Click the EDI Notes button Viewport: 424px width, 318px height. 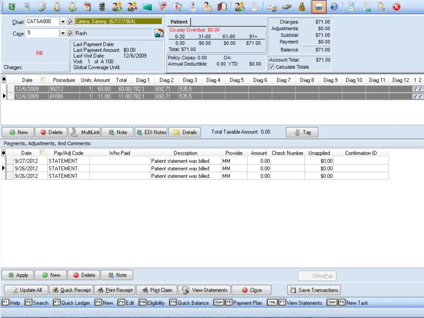[151, 132]
